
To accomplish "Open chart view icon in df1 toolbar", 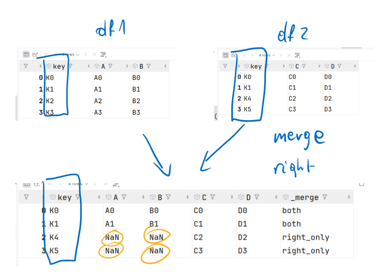I will [x=35, y=54].
